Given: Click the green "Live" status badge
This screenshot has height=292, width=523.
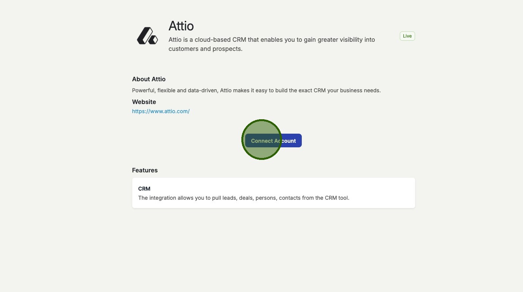Looking at the screenshot, I should coord(407,36).
